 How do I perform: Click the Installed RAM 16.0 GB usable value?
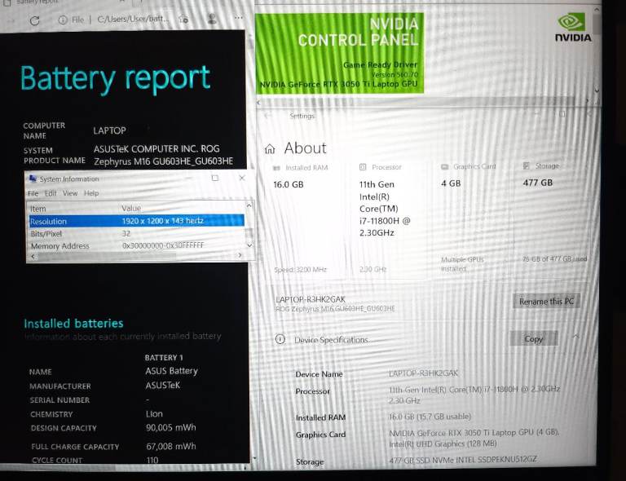pyautogui.click(x=430, y=417)
